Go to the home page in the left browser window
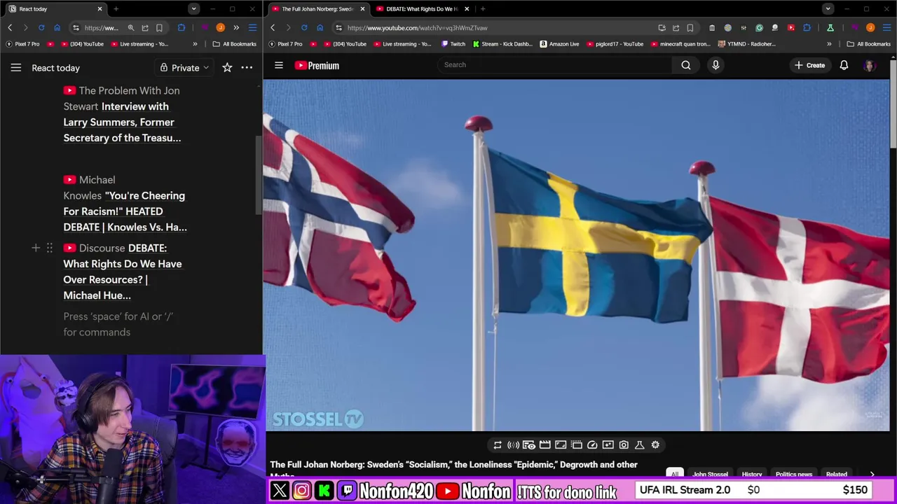The height and width of the screenshot is (504, 897). point(57,28)
